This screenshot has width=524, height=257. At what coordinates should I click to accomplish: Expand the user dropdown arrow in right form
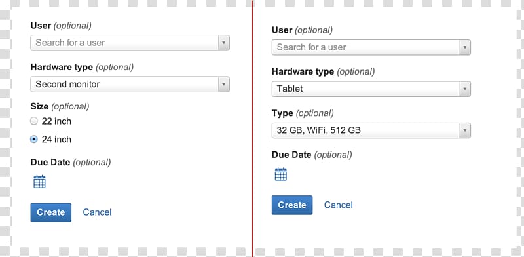[x=465, y=47]
